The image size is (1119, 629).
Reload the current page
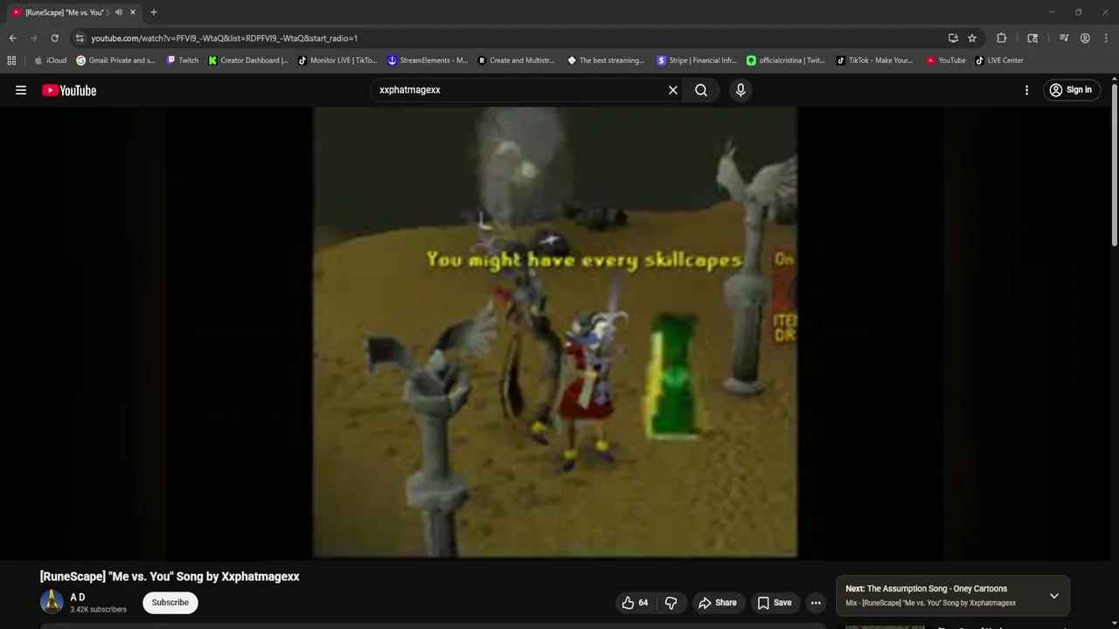(x=54, y=38)
